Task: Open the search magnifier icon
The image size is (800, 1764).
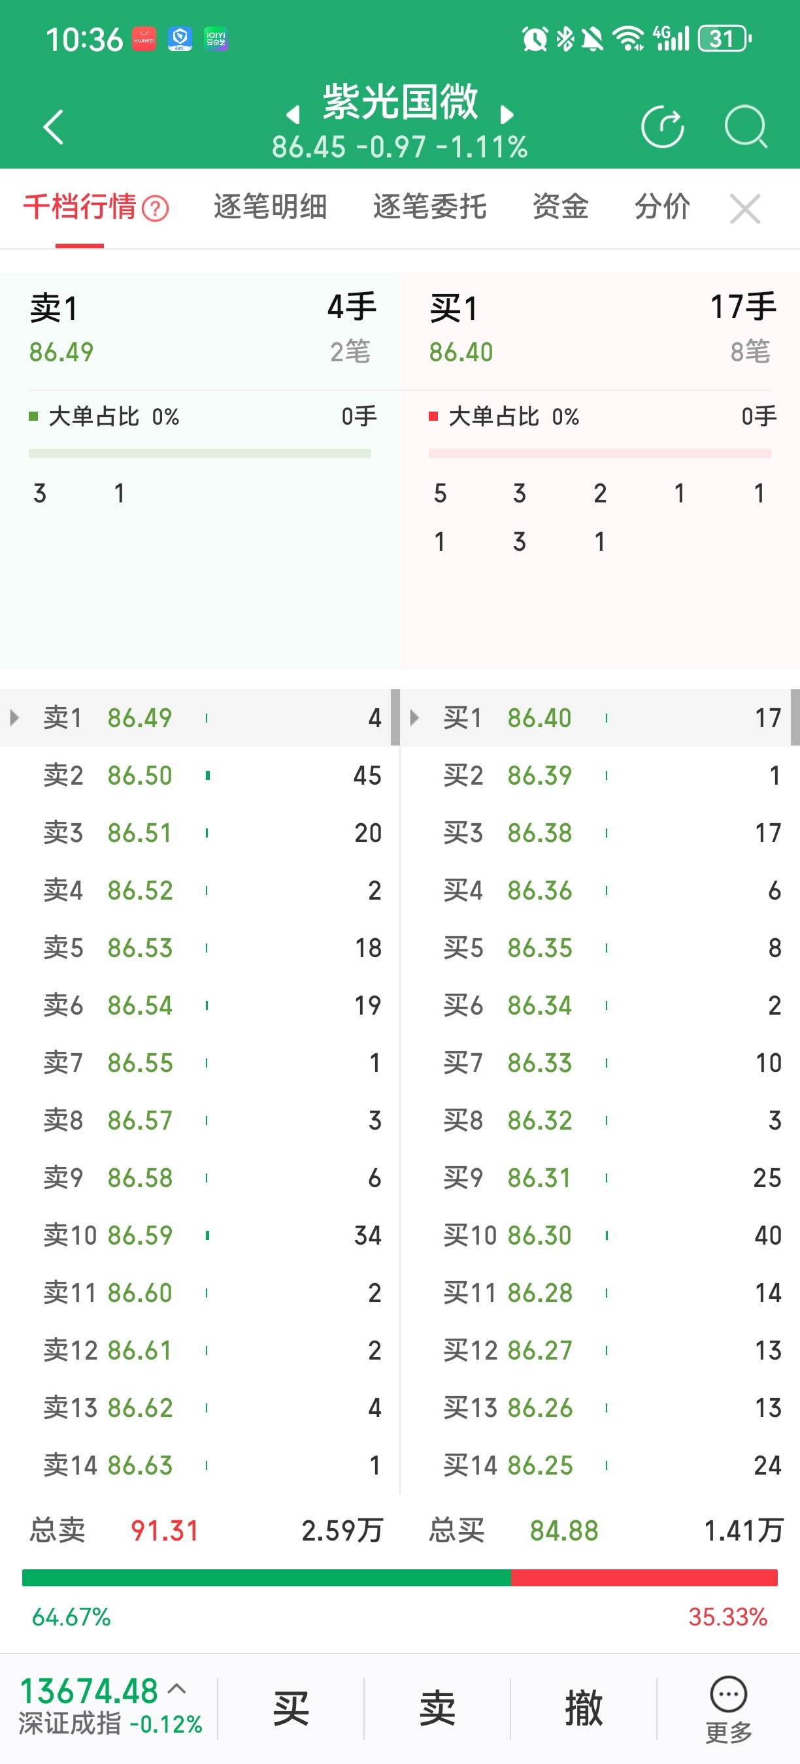Action: pyautogui.click(x=745, y=127)
